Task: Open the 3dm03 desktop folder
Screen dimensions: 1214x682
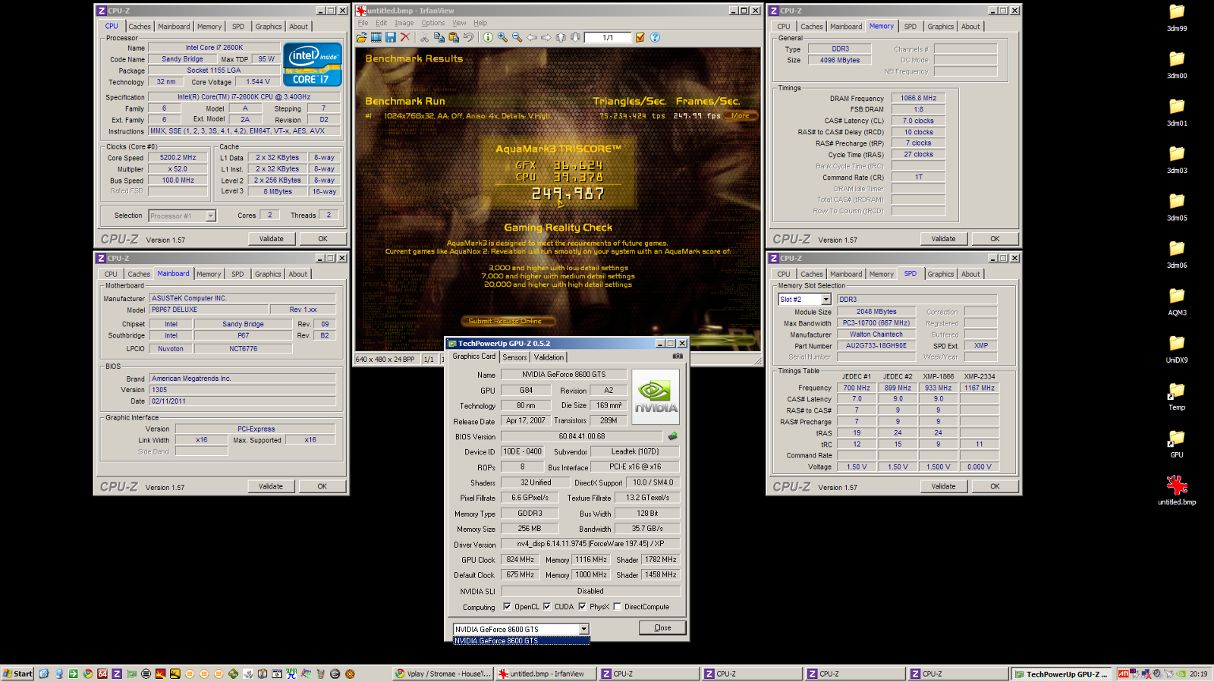Action: [x=1177, y=159]
